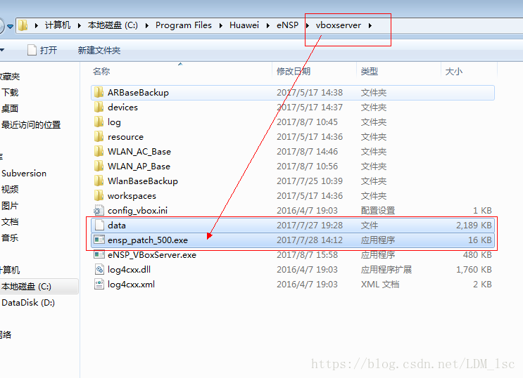Select 本地磁盘 (C:) in sidebar
523x378 pixels.
click(26, 287)
